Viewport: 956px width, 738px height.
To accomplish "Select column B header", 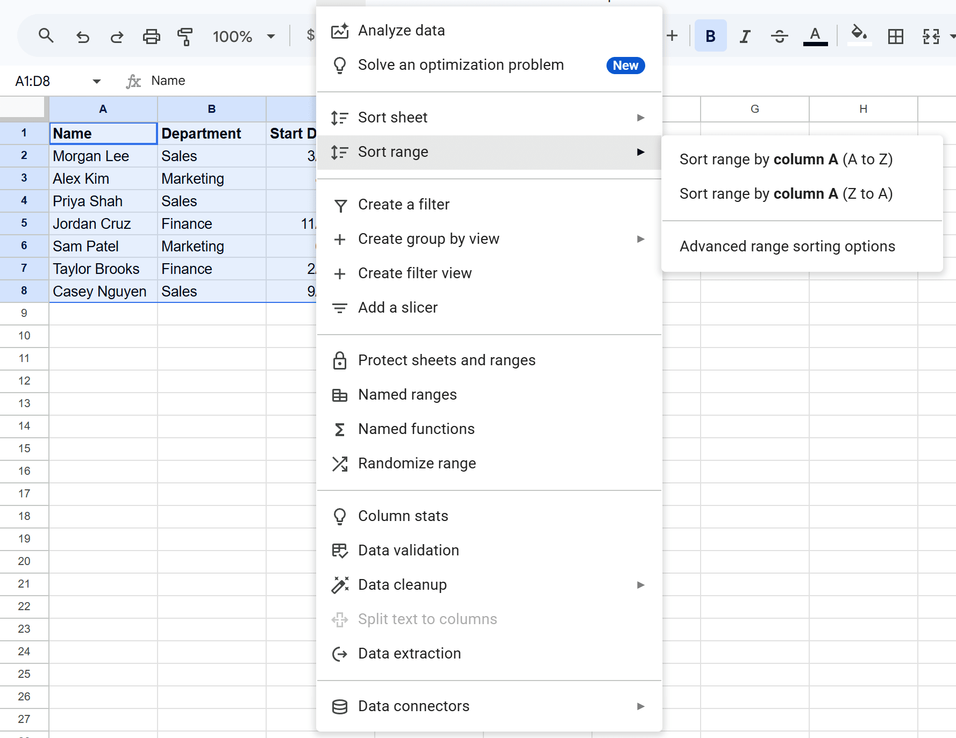I will [x=212, y=109].
